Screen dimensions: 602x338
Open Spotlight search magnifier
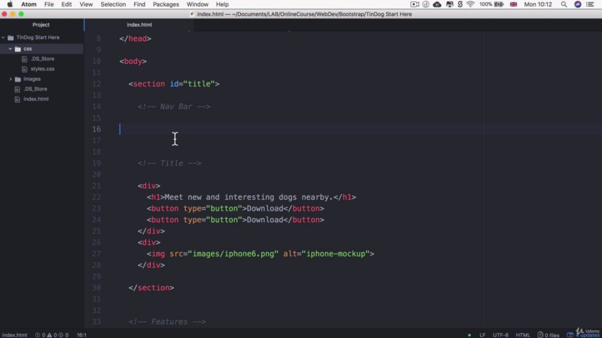click(x=563, y=4)
